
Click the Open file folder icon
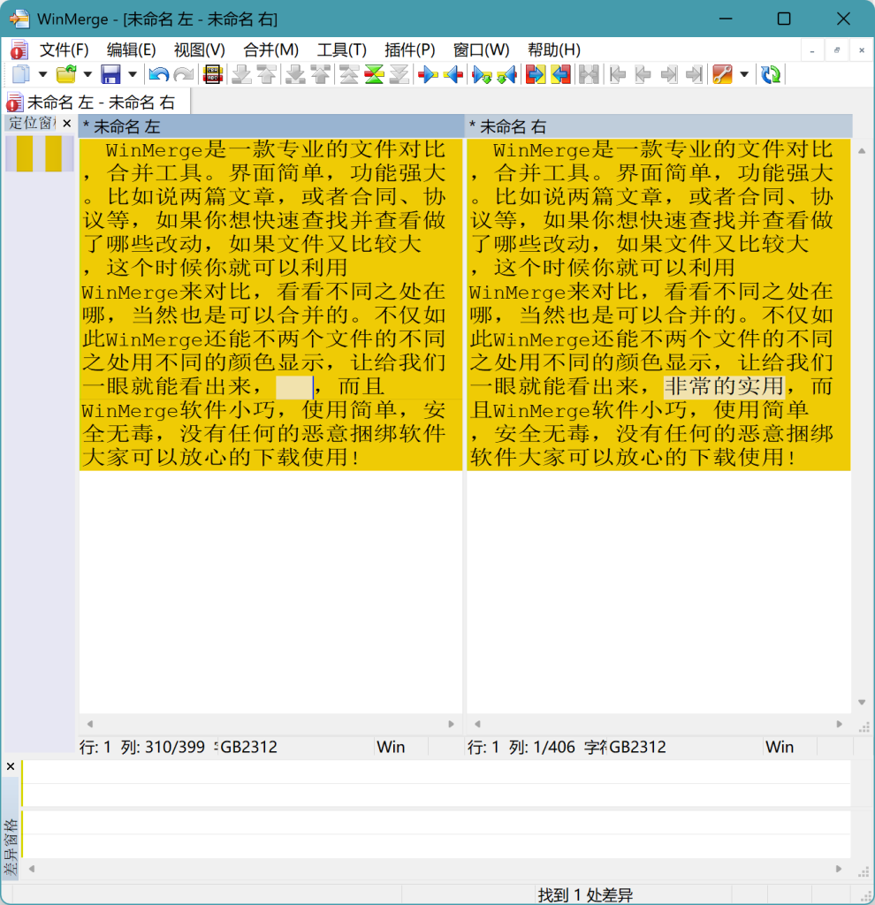coord(65,75)
